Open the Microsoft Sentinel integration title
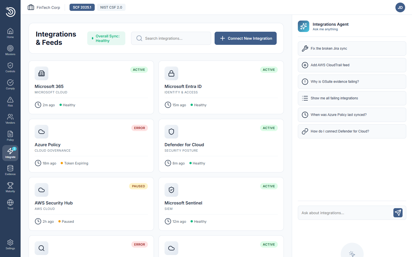 click(x=183, y=203)
